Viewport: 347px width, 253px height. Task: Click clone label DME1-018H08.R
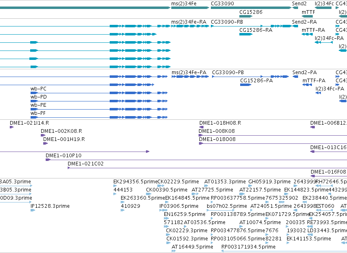point(220,123)
